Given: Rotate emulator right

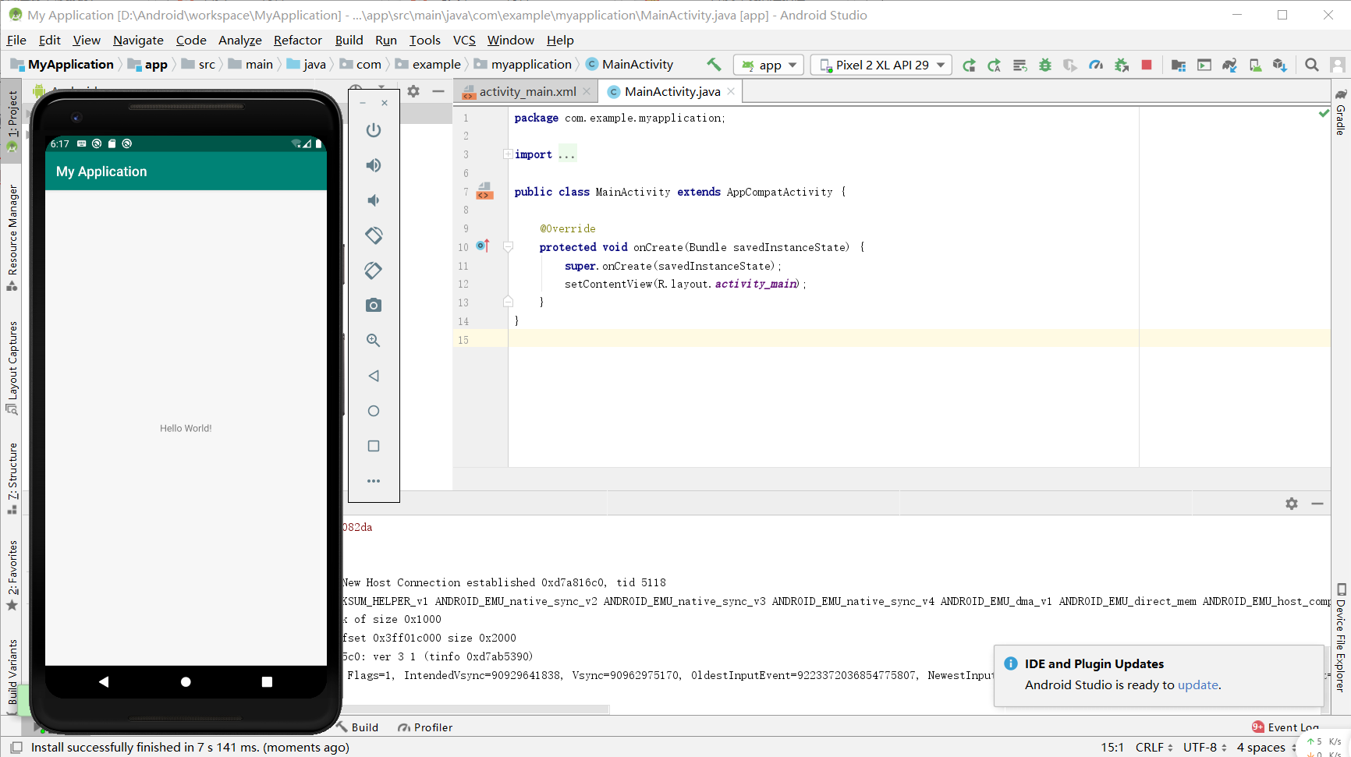Looking at the screenshot, I should pyautogui.click(x=374, y=271).
